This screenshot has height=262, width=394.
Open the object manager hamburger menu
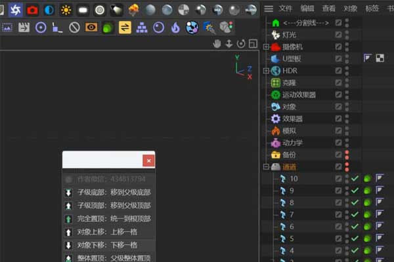coord(269,9)
